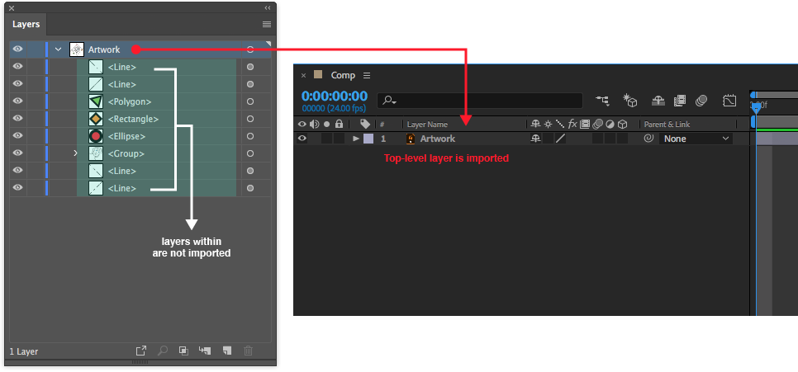This screenshot has height=372, width=798.
Task: Click target circle of <Polygon> row
Action: pyautogui.click(x=249, y=101)
